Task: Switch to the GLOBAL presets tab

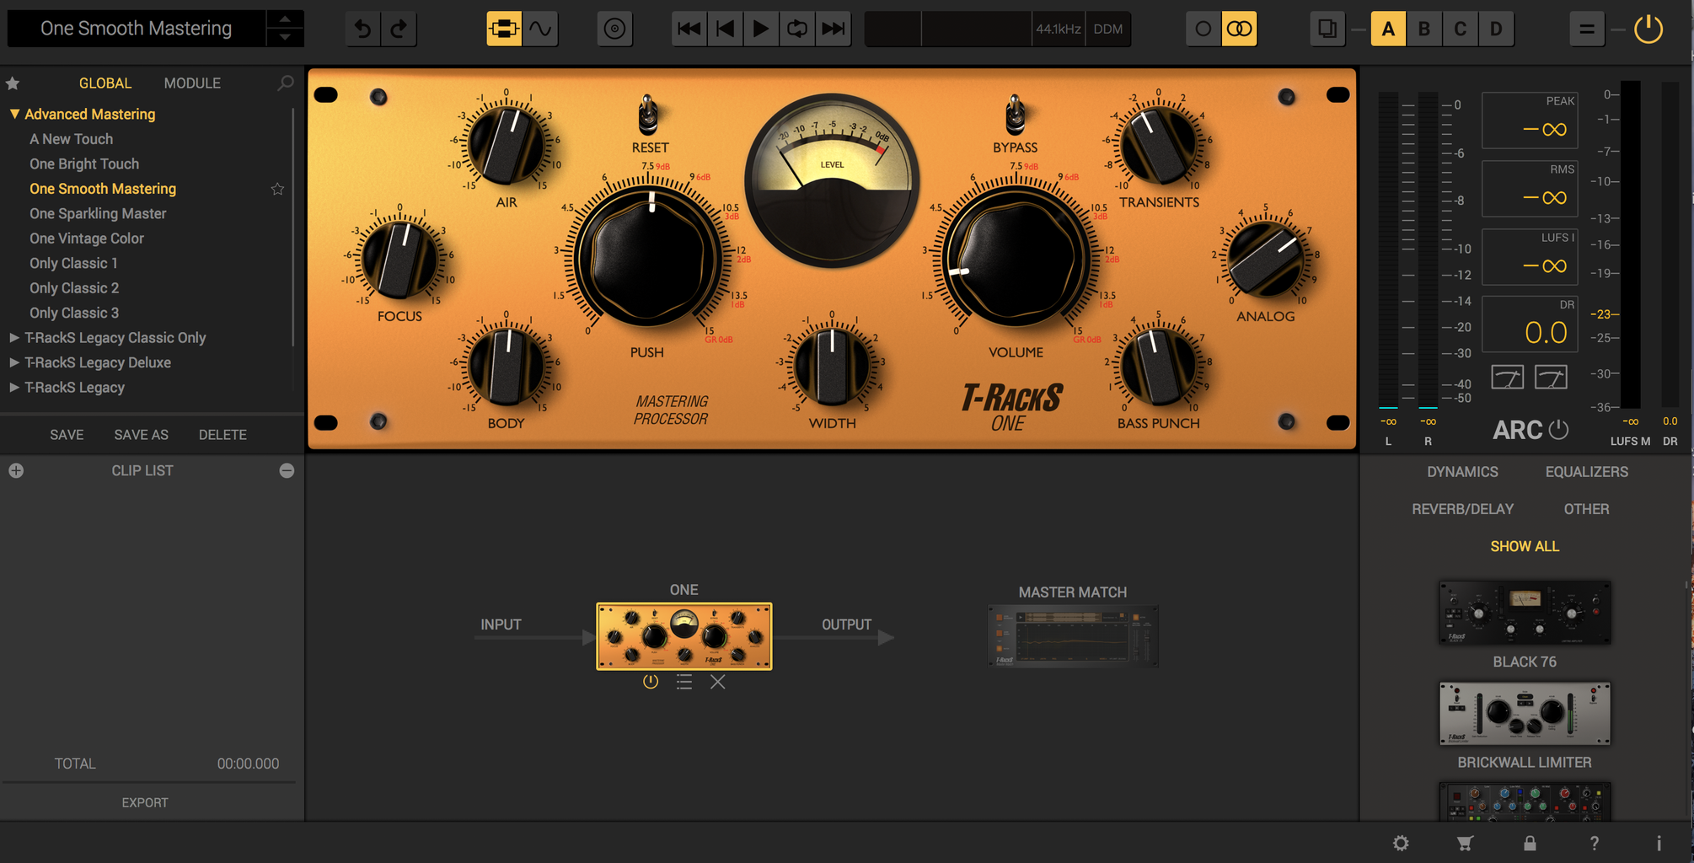Action: [x=105, y=83]
